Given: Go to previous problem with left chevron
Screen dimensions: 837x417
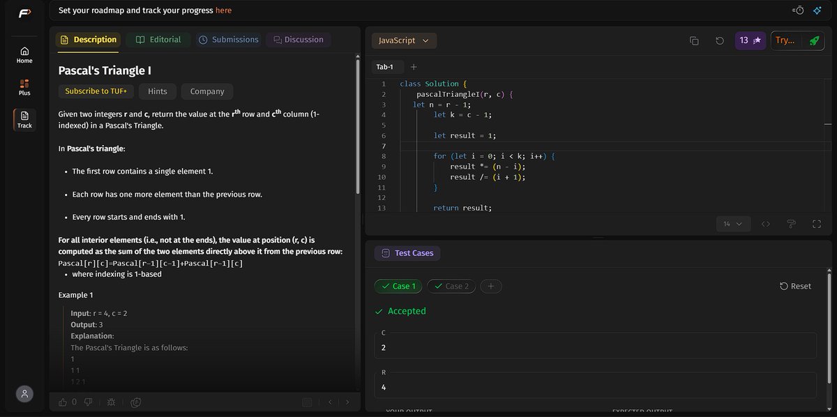Looking at the screenshot, I should pos(331,402).
